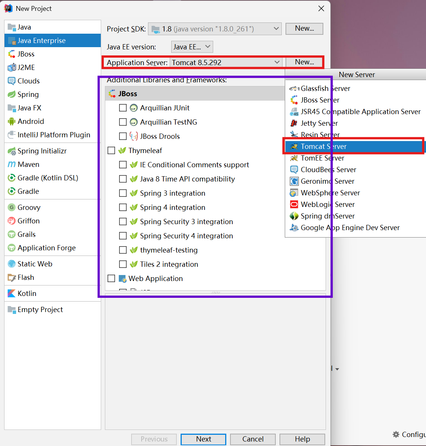
Task: Check the thymeleaf-testing checkbox
Action: (123, 250)
